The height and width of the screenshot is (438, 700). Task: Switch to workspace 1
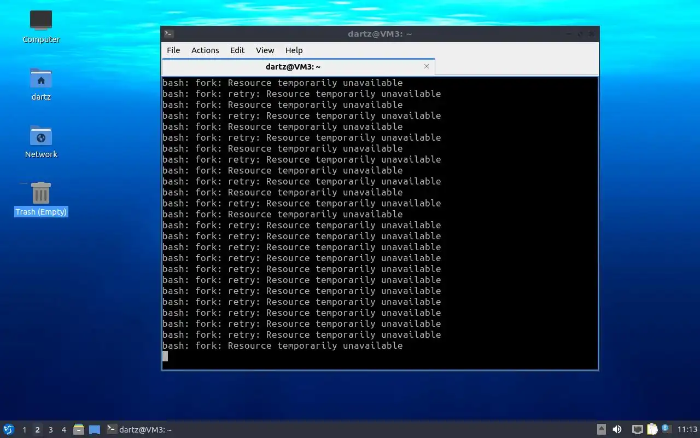point(24,430)
